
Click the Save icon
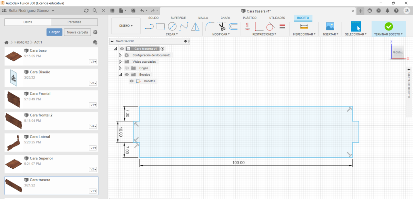[x=133, y=11]
